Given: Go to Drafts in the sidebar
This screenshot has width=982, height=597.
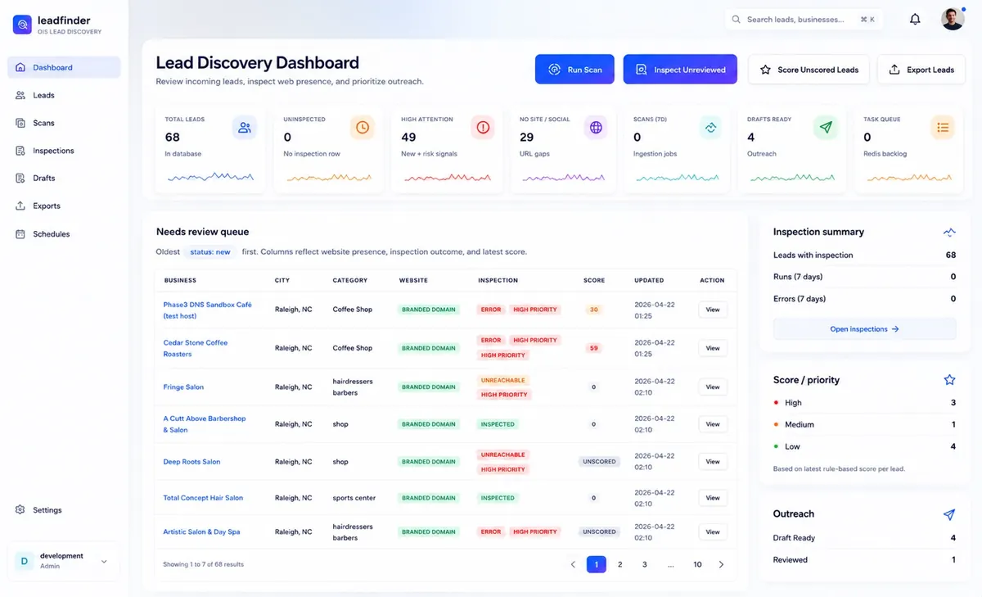Looking at the screenshot, I should (64, 178).
